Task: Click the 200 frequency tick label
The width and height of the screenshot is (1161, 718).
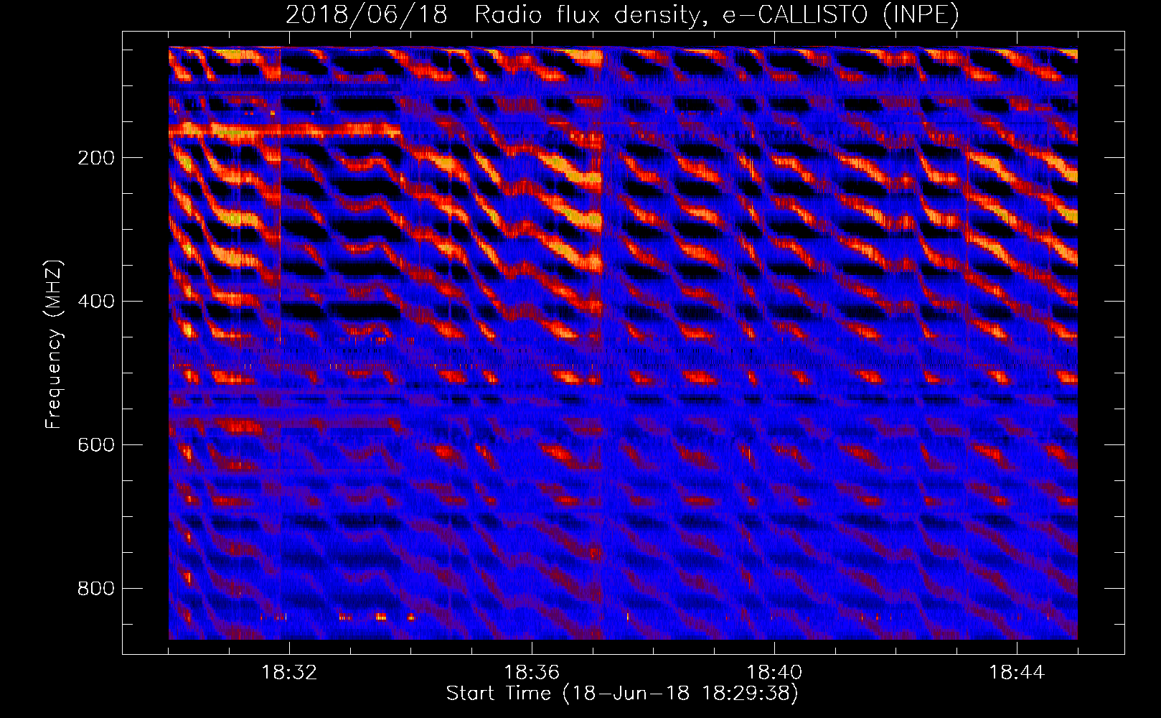Action: coord(96,158)
